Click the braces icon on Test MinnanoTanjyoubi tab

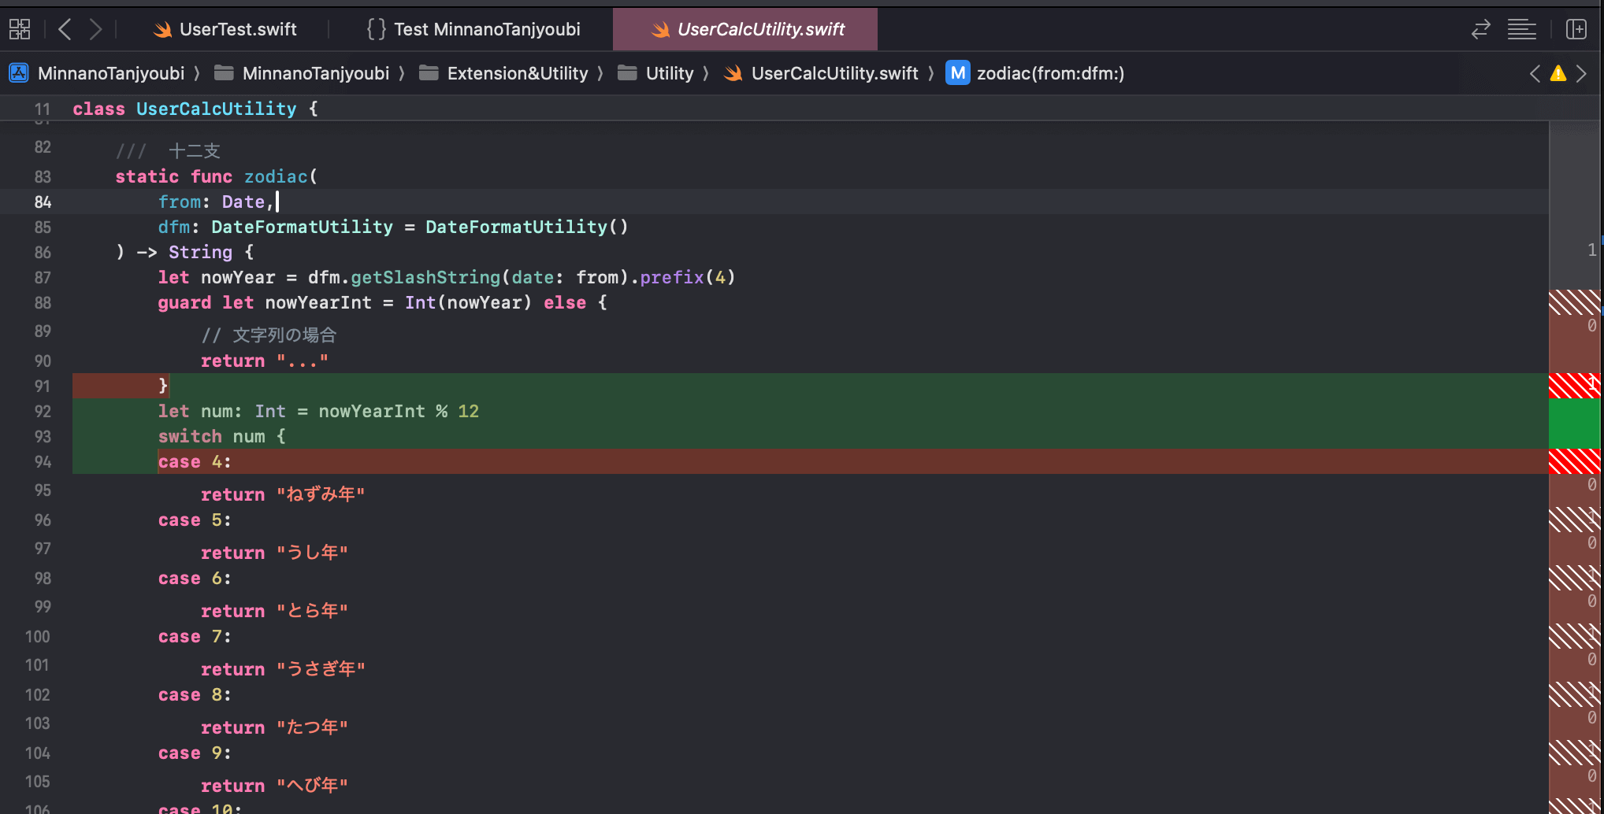(x=376, y=30)
